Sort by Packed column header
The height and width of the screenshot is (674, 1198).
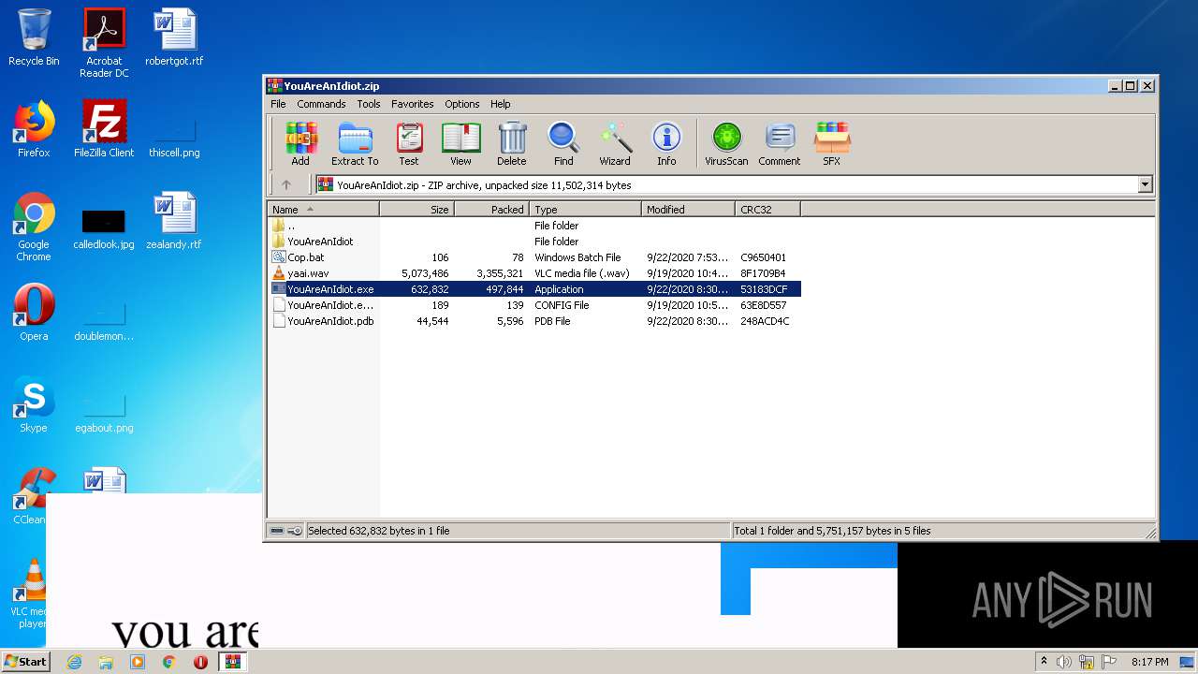coord(492,210)
